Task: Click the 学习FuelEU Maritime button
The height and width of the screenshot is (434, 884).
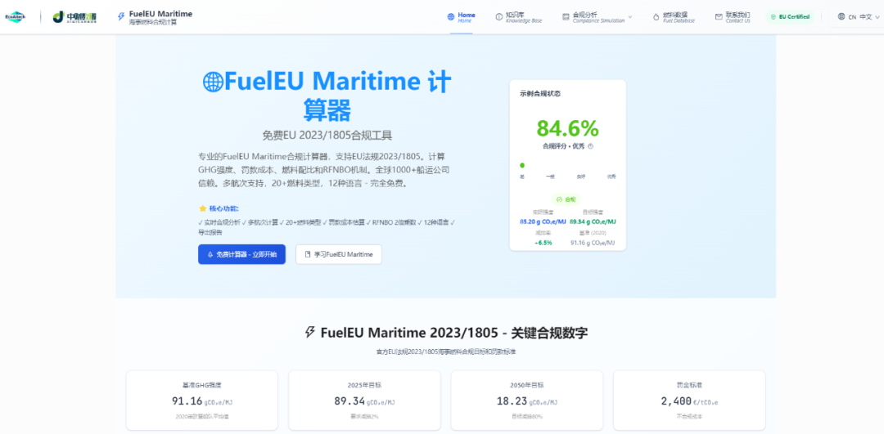Action: coord(339,254)
